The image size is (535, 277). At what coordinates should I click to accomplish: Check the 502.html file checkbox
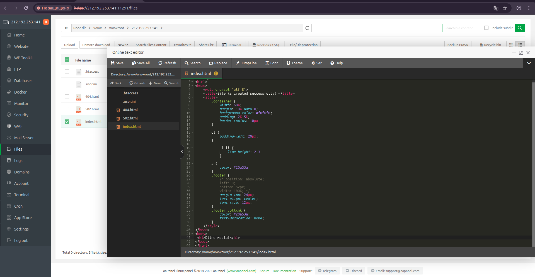[67, 109]
